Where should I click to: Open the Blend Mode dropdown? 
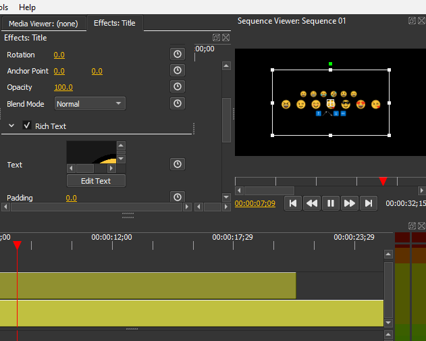click(90, 103)
